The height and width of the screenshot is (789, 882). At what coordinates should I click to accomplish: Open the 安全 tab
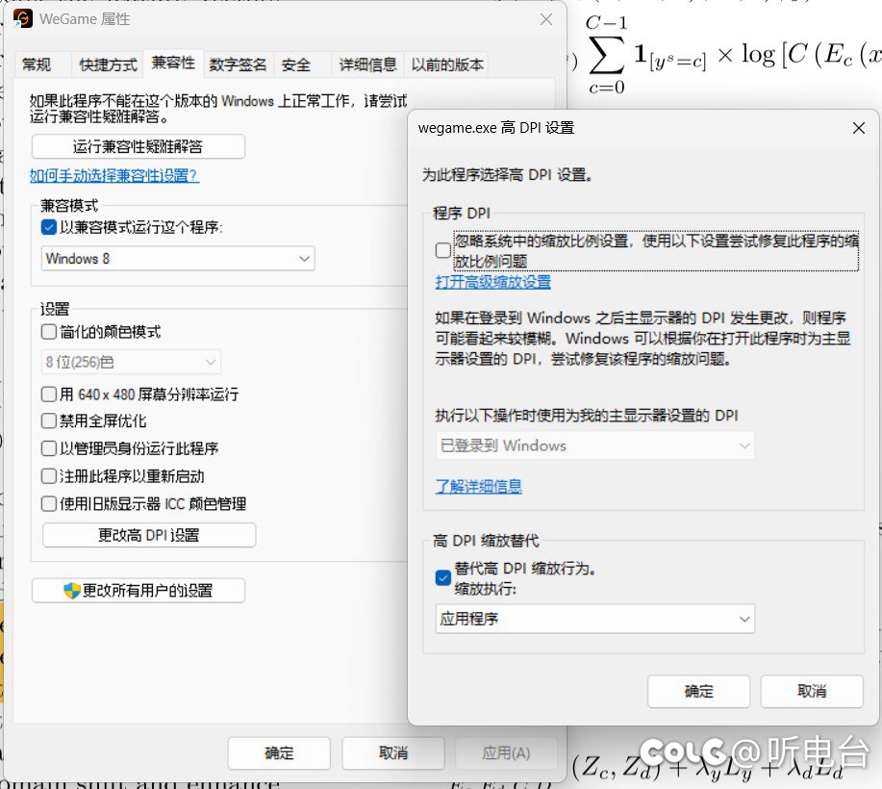click(296, 64)
